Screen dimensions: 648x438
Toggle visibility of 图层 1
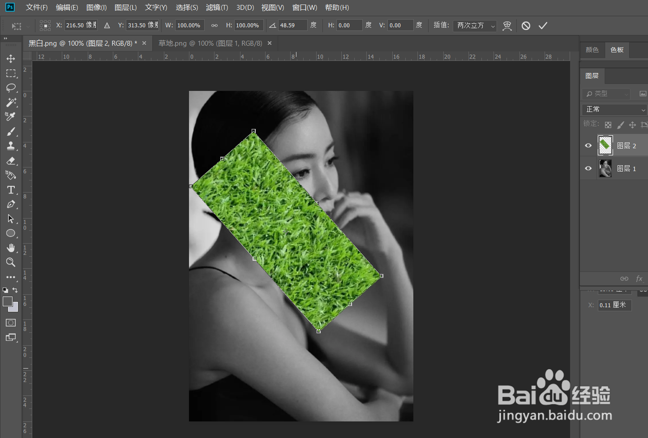588,168
